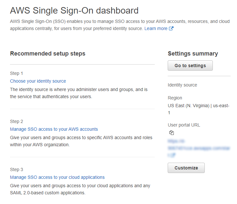The height and width of the screenshot is (204, 237).
Task: Click the copy icon under User portal URL
Action: pyautogui.click(x=172, y=133)
